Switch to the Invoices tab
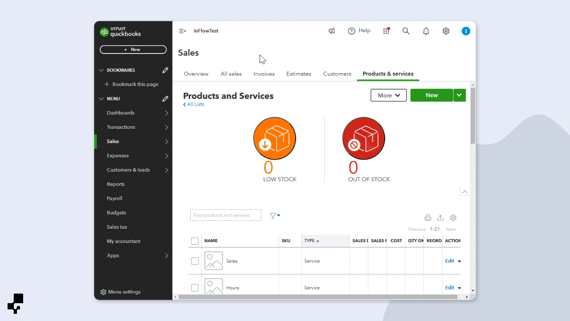The height and width of the screenshot is (321, 570). pos(264,74)
